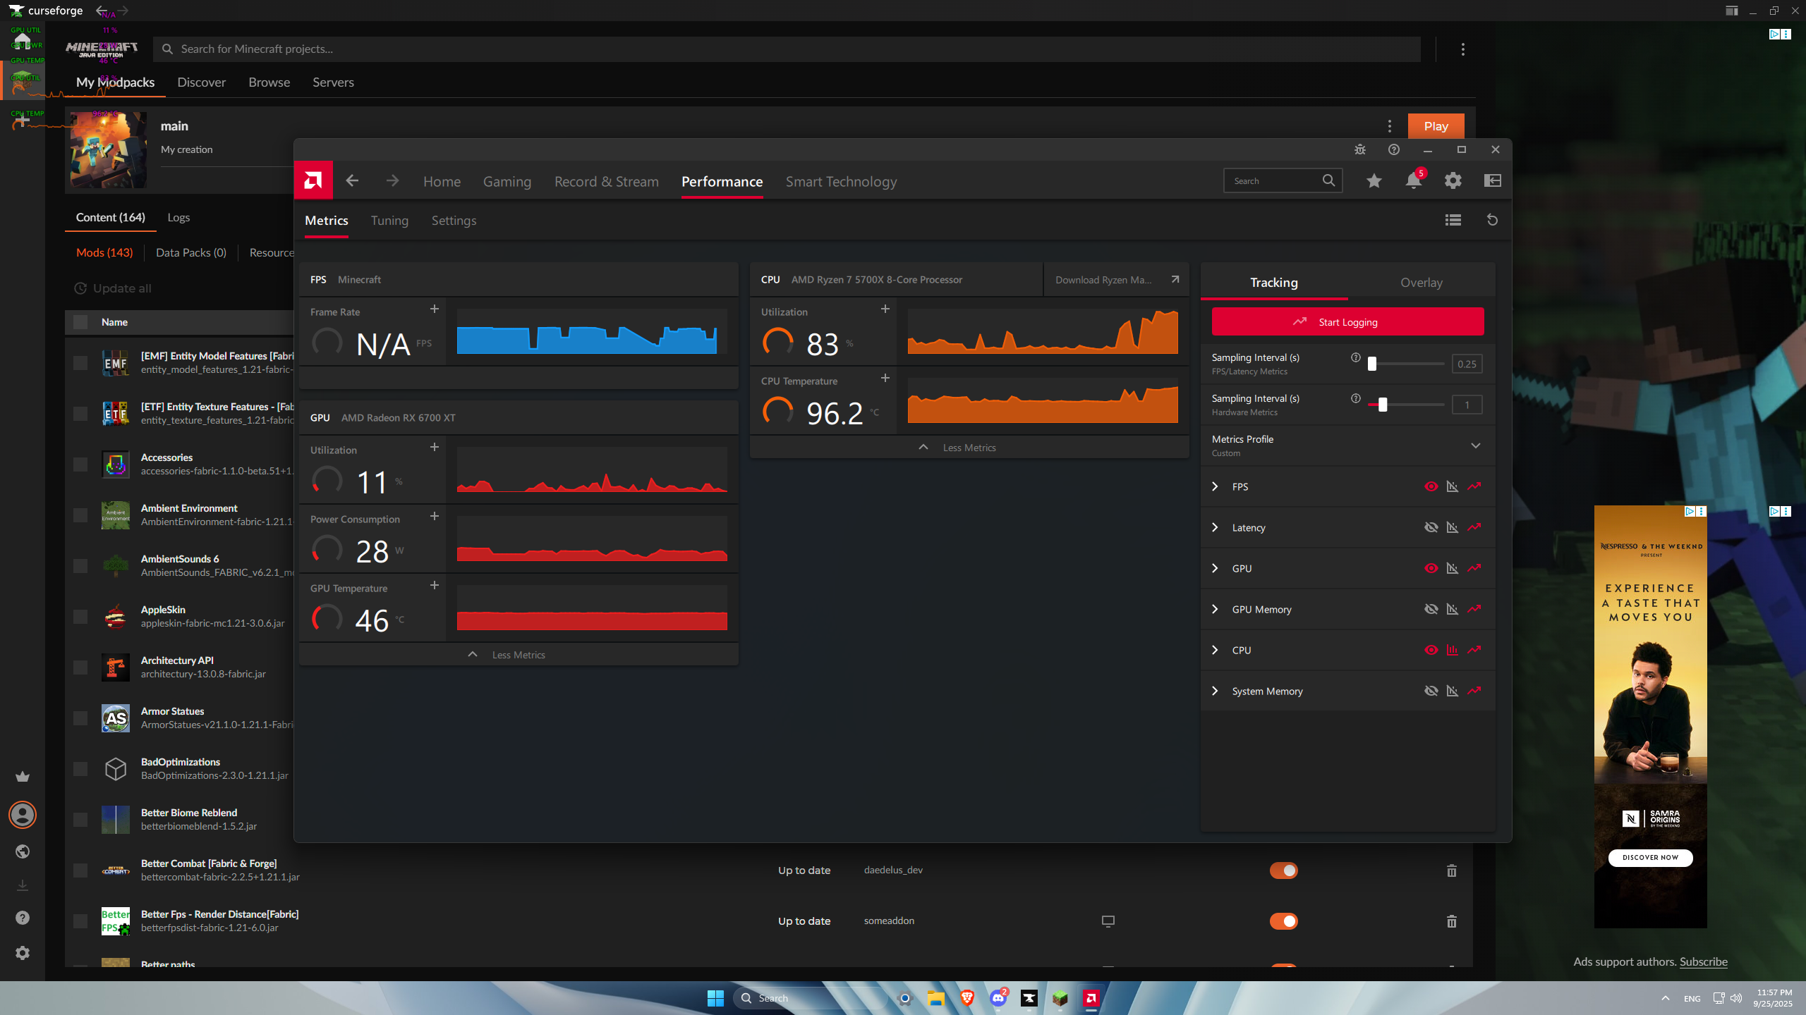1806x1015 pixels.
Task: Open the Metrics Profile dropdown
Action: 1475,445
